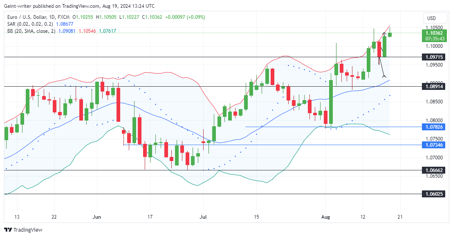453x237 pixels.
Task: Click the BB basis value 1.09081
Action: pyautogui.click(x=67, y=31)
